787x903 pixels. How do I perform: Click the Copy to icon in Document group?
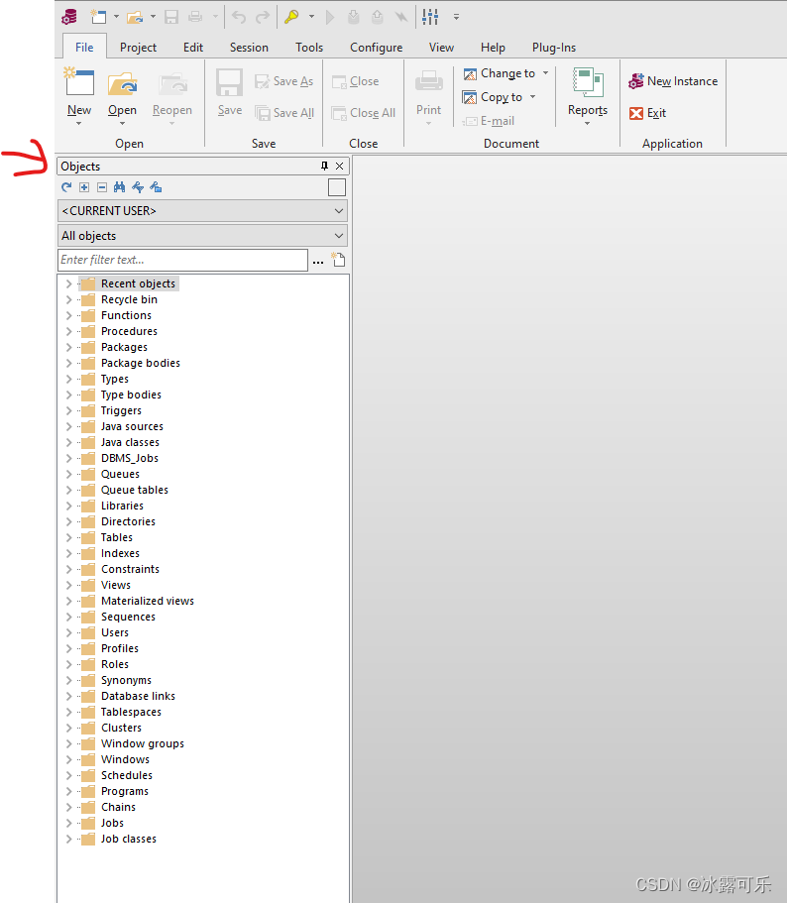[470, 97]
